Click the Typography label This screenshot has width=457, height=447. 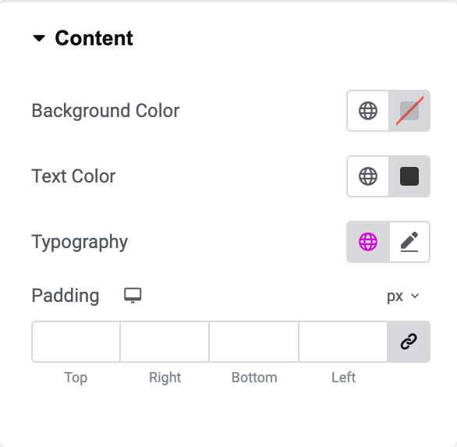(x=80, y=242)
